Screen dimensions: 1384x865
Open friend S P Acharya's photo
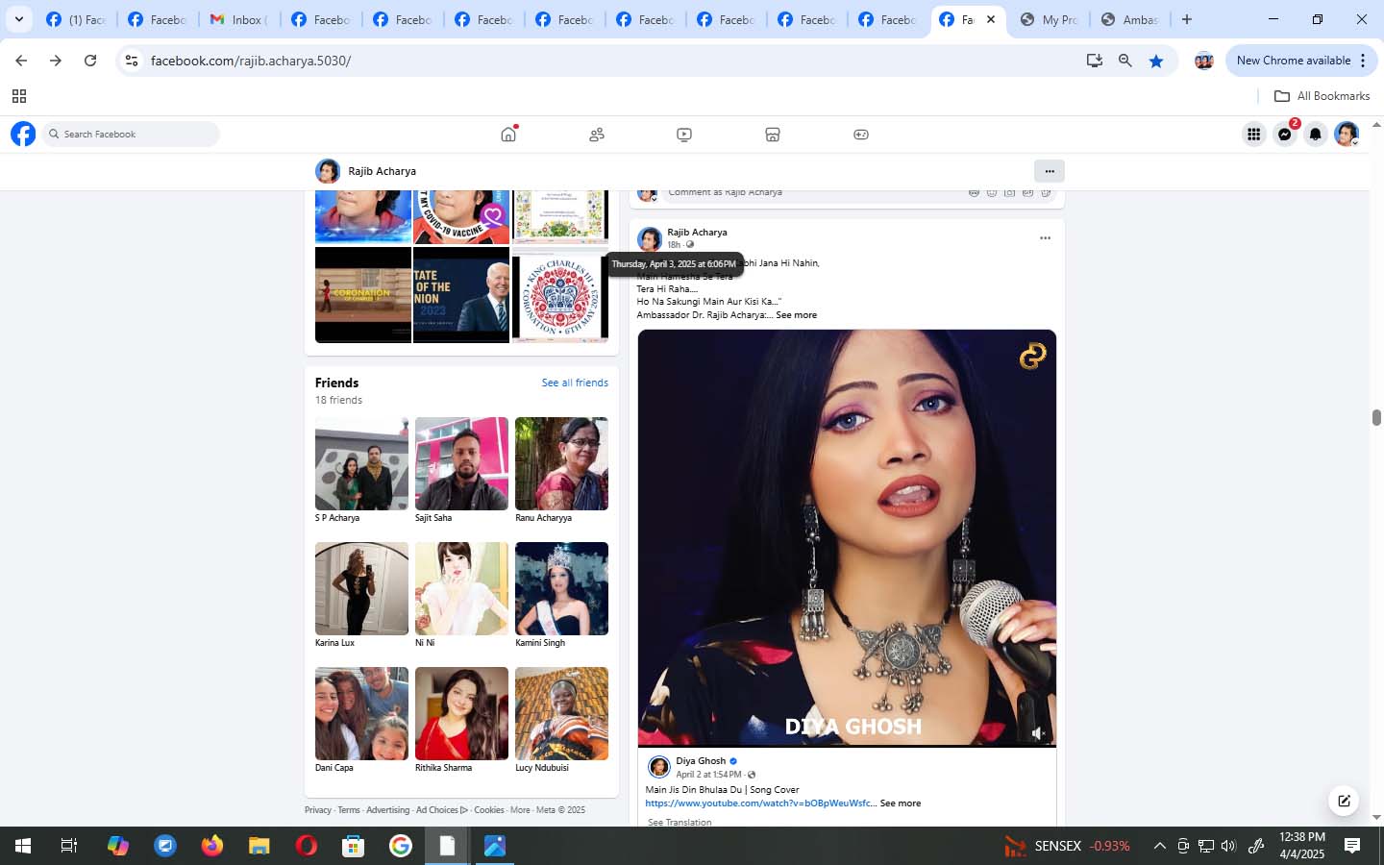point(361,463)
